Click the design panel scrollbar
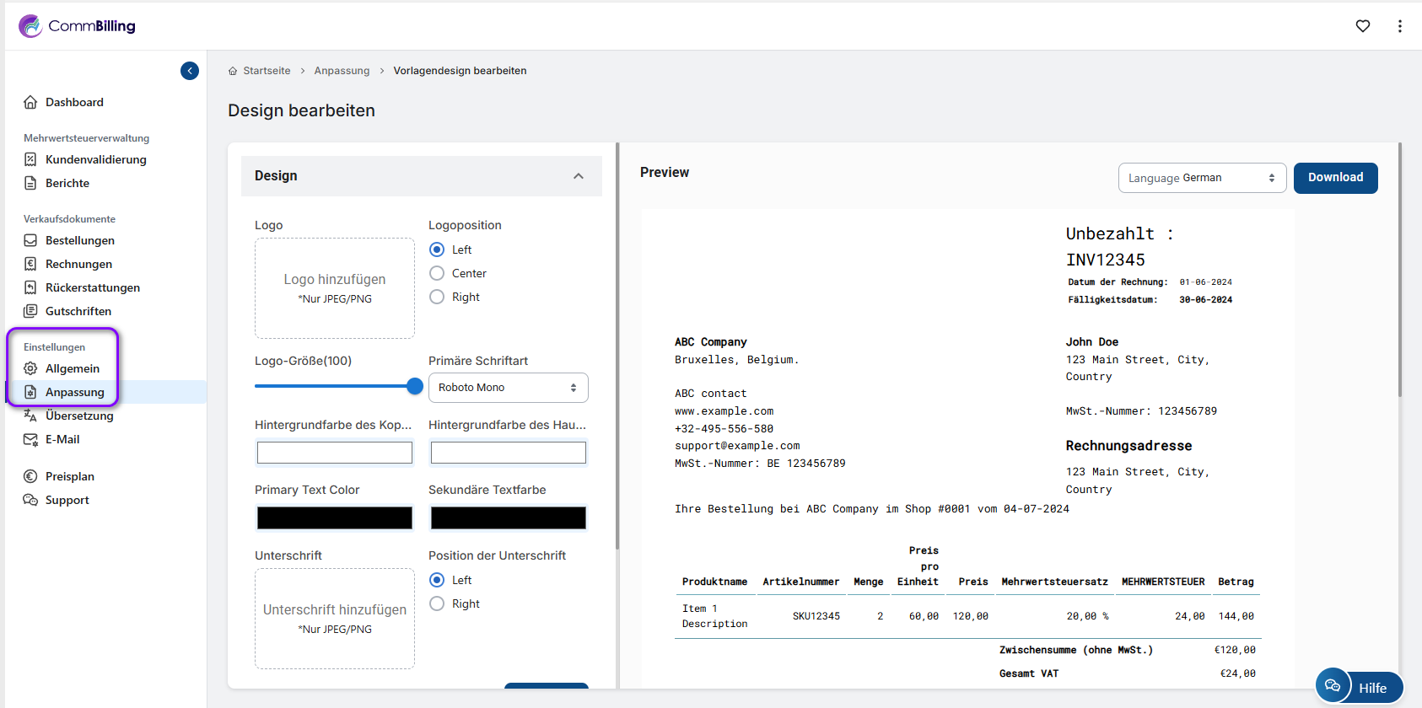1422x708 pixels. 617,346
